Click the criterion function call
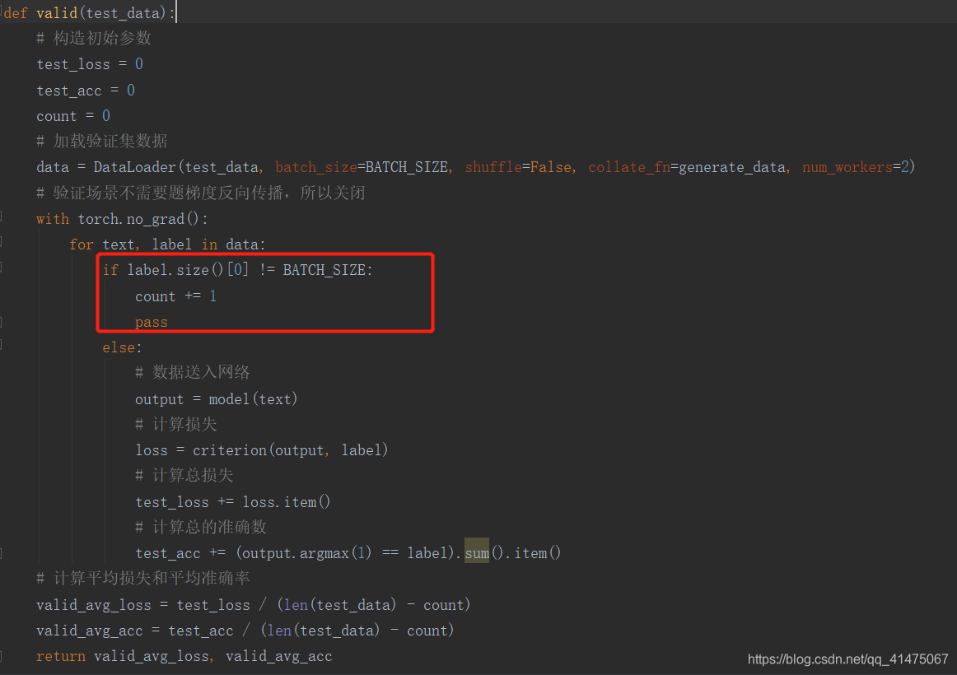 (x=230, y=449)
